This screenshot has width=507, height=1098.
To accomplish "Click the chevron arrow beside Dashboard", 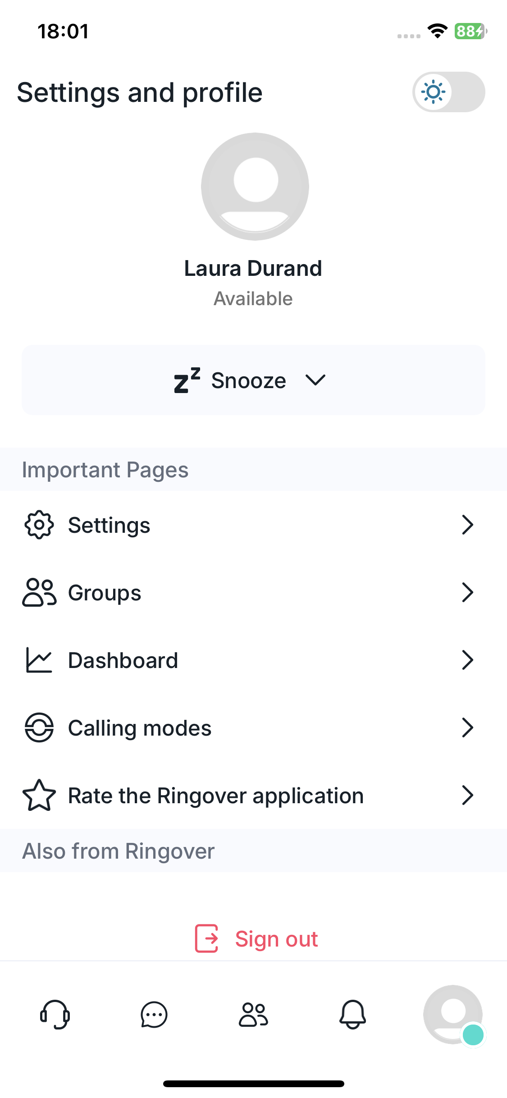I will click(x=467, y=660).
